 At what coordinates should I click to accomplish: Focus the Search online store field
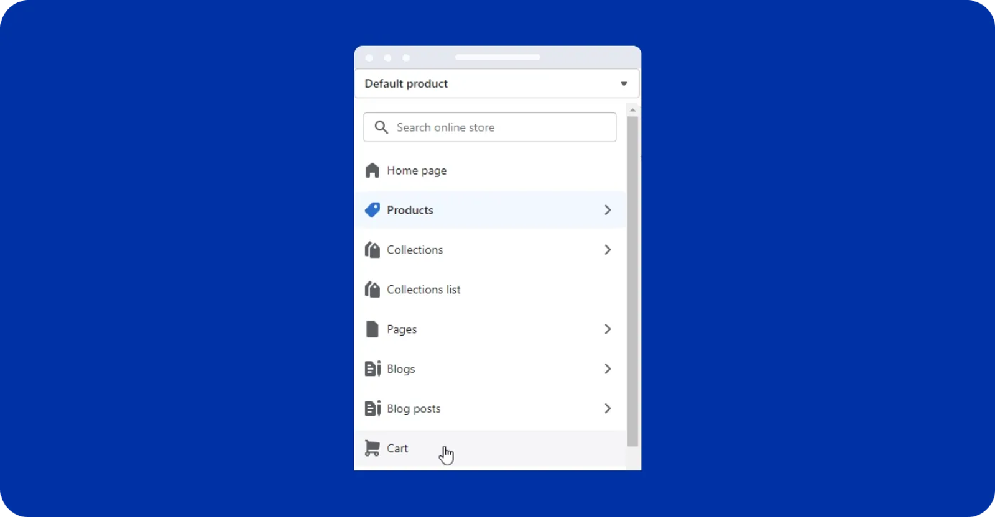tap(490, 127)
